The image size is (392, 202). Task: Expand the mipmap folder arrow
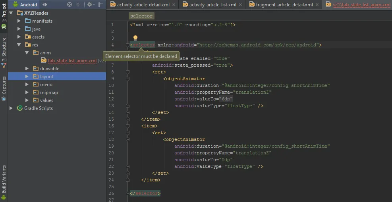click(x=27, y=92)
